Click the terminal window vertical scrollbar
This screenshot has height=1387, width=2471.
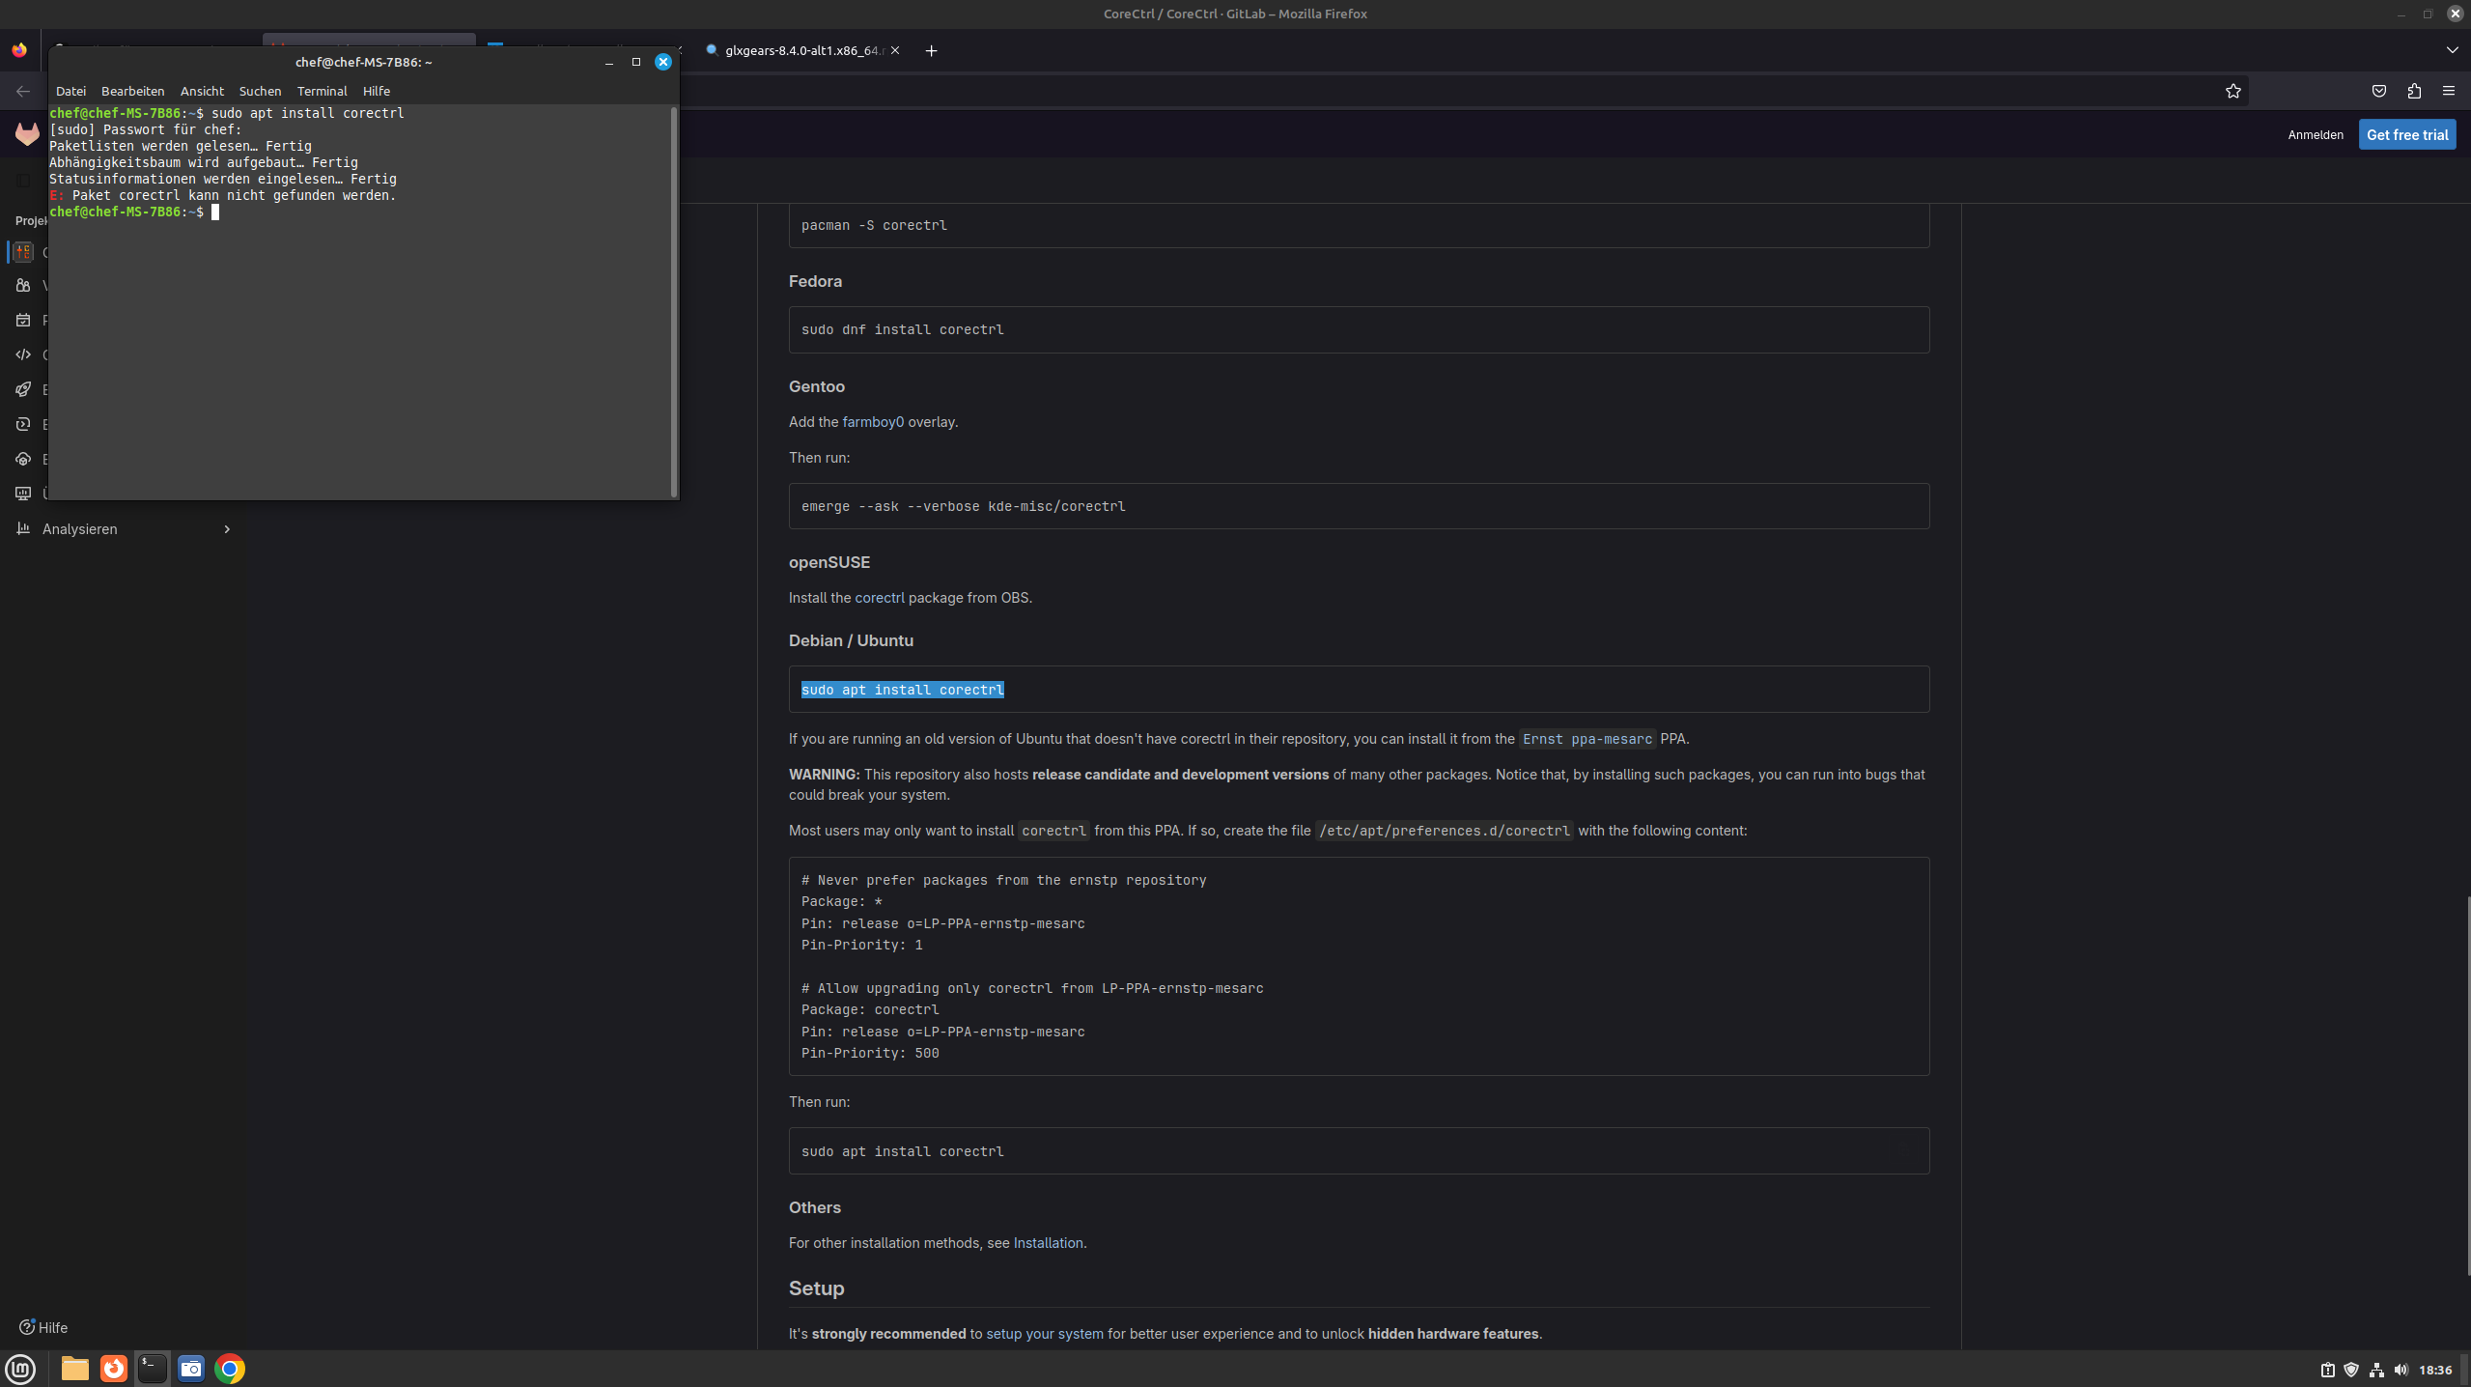coord(673,299)
